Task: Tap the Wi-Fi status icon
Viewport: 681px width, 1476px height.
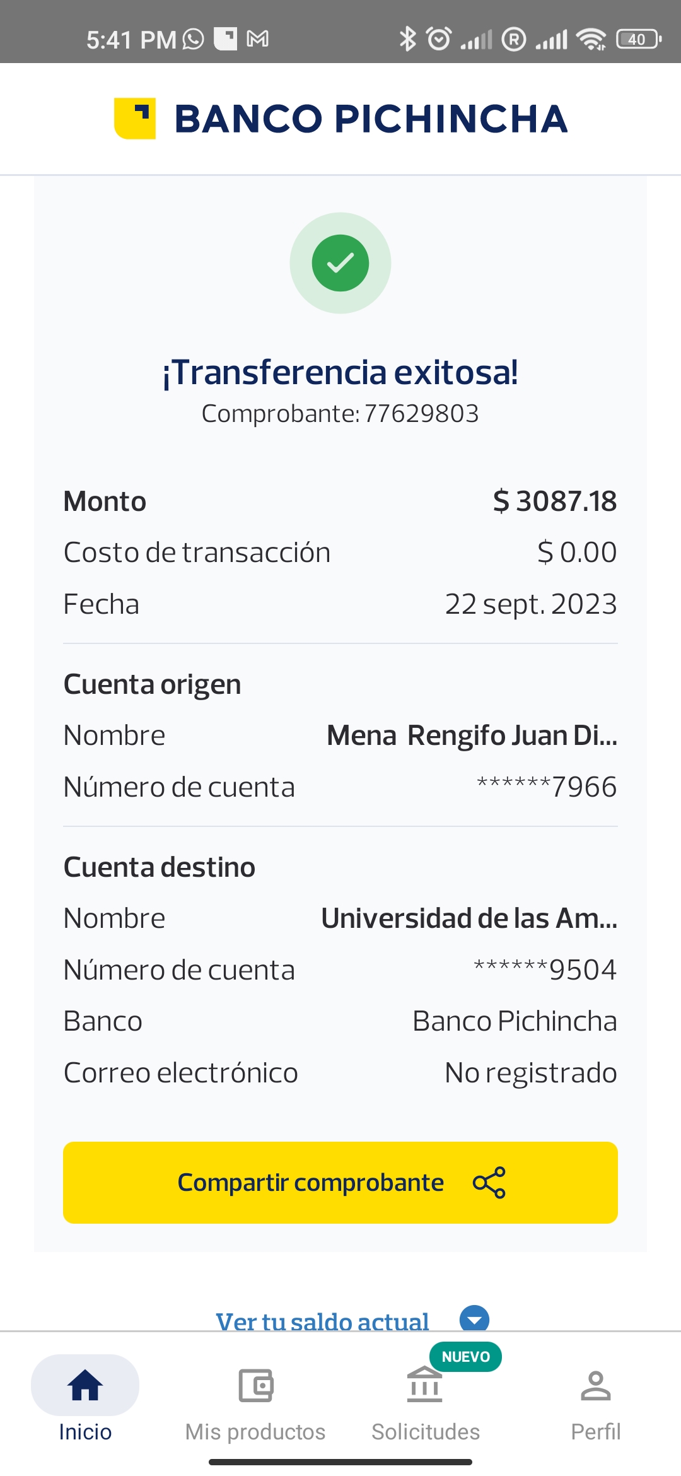Action: point(591,39)
